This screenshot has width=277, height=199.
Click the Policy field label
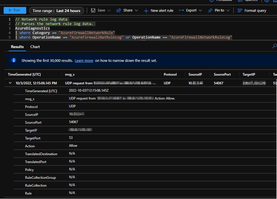click(29, 170)
